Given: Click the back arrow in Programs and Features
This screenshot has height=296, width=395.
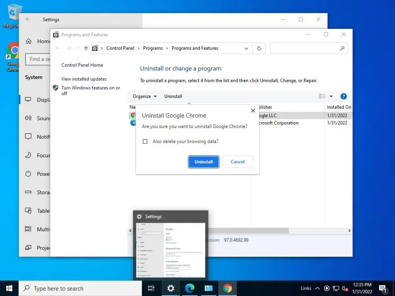Looking at the screenshot, I should point(57,48).
